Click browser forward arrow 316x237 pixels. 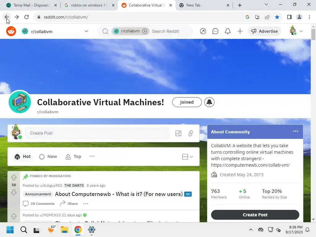pyautogui.click(x=17, y=17)
